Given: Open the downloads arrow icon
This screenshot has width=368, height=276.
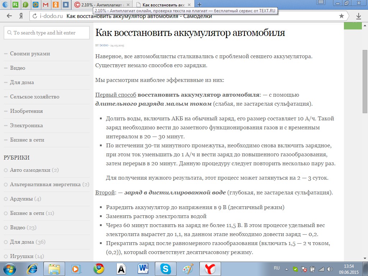Looking at the screenshot, I should (x=359, y=16).
